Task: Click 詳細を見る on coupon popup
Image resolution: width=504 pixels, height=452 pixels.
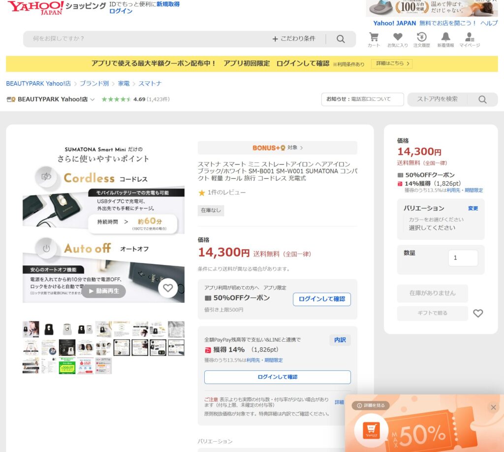Action: click(371, 406)
